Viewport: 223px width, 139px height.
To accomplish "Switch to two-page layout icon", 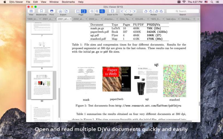I will pos(78,11).
